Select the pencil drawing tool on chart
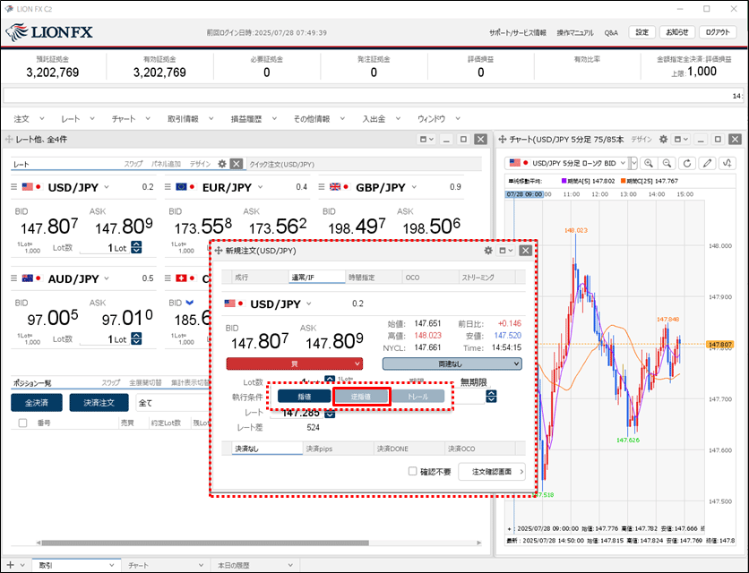749x573 pixels. click(x=708, y=163)
